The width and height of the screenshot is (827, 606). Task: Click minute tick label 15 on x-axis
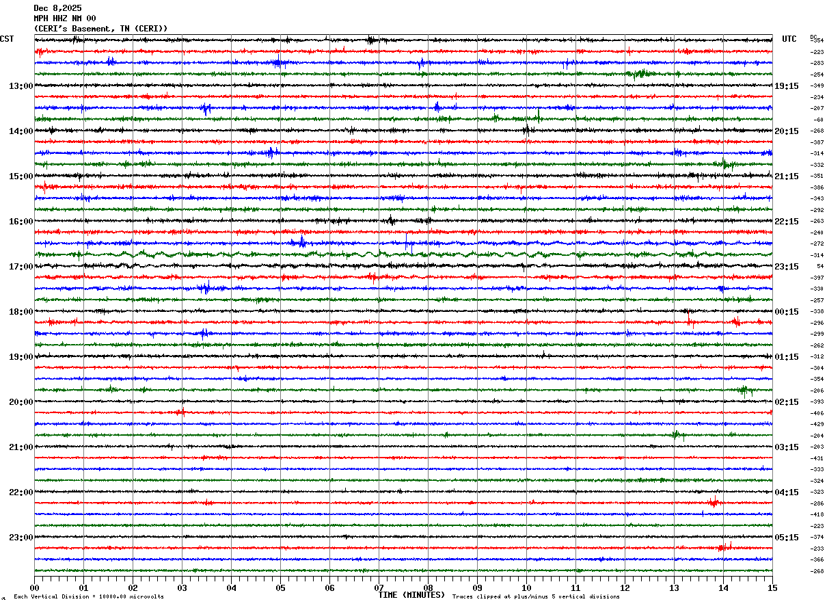[x=772, y=588]
